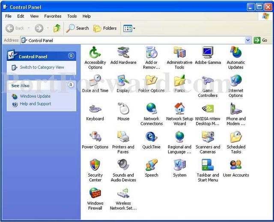Click the Folders toolbar button
This screenshot has width=274, height=222.
click(105, 28)
